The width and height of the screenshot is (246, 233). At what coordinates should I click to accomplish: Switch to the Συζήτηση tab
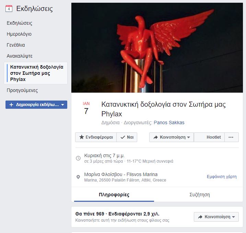coord(200,195)
